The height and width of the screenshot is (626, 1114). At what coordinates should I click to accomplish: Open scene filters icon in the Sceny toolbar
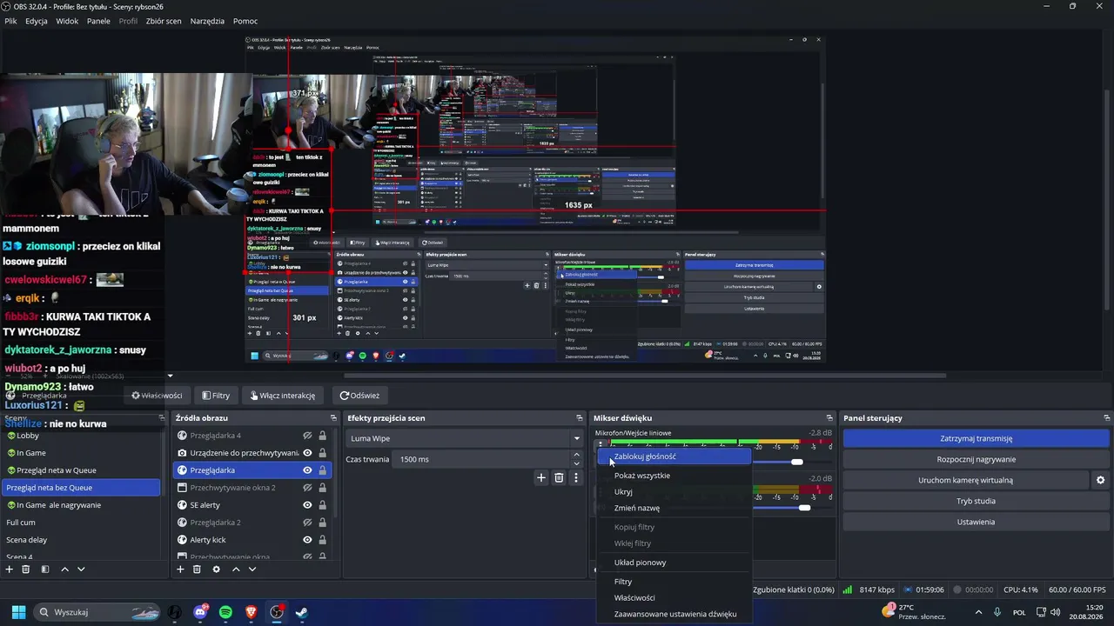[45, 569]
